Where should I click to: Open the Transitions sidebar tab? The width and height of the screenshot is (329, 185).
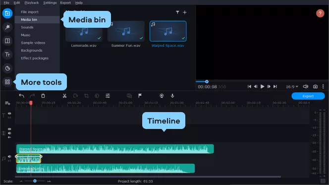tap(7, 41)
